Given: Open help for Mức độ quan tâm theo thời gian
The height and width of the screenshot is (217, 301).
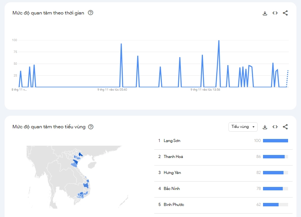Looking at the screenshot, I should pos(90,13).
